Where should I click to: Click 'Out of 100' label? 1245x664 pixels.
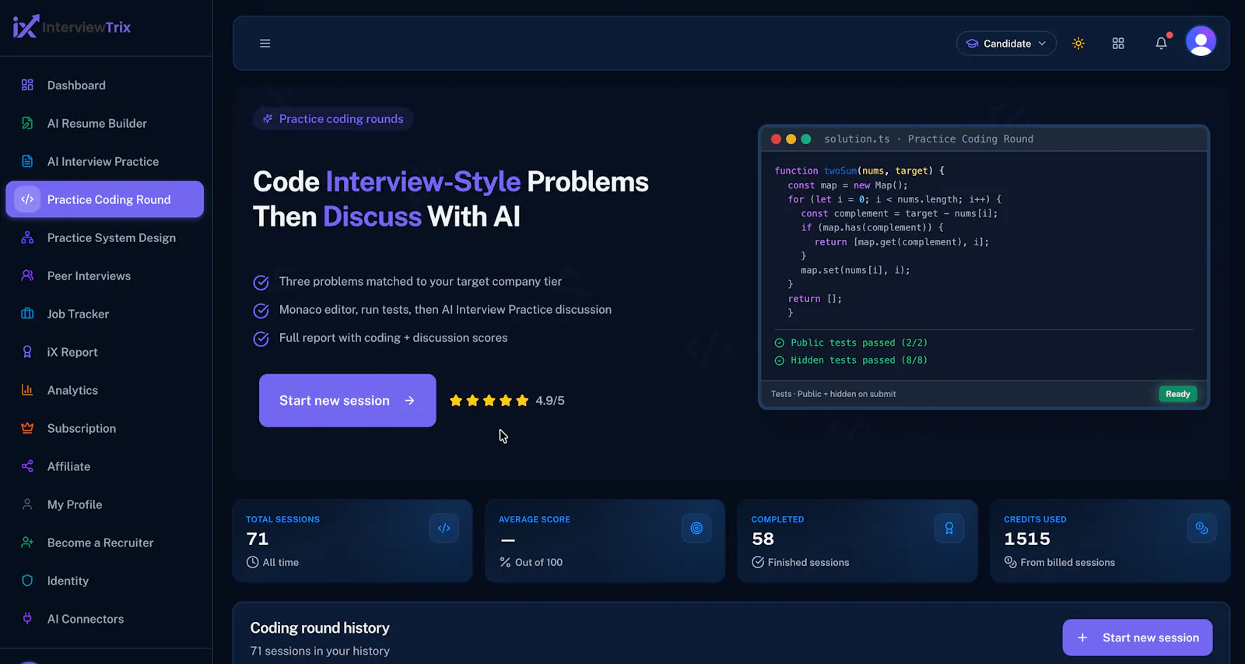point(538,562)
